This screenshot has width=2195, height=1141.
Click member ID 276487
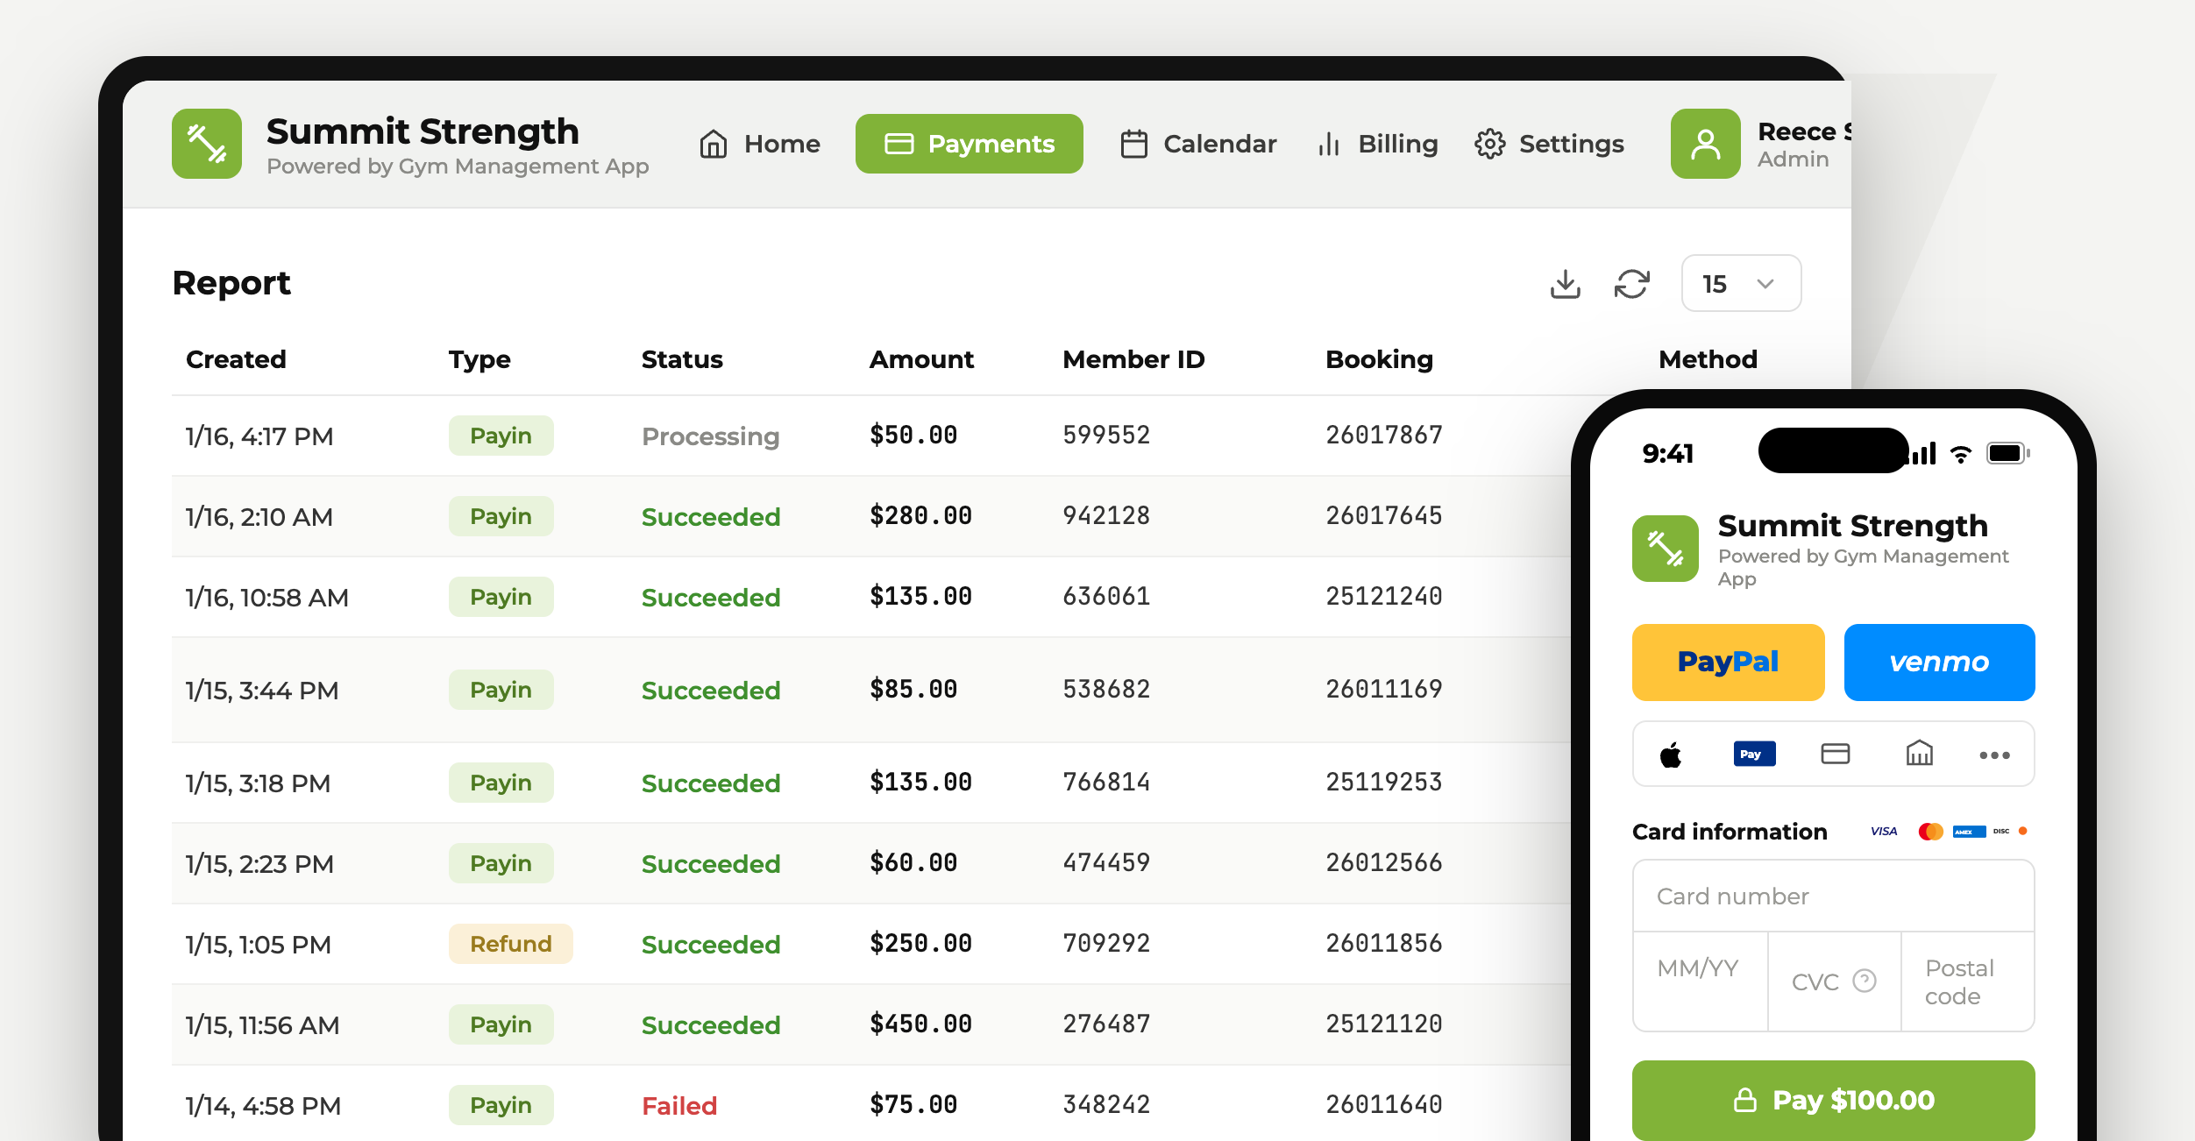tap(1106, 1024)
